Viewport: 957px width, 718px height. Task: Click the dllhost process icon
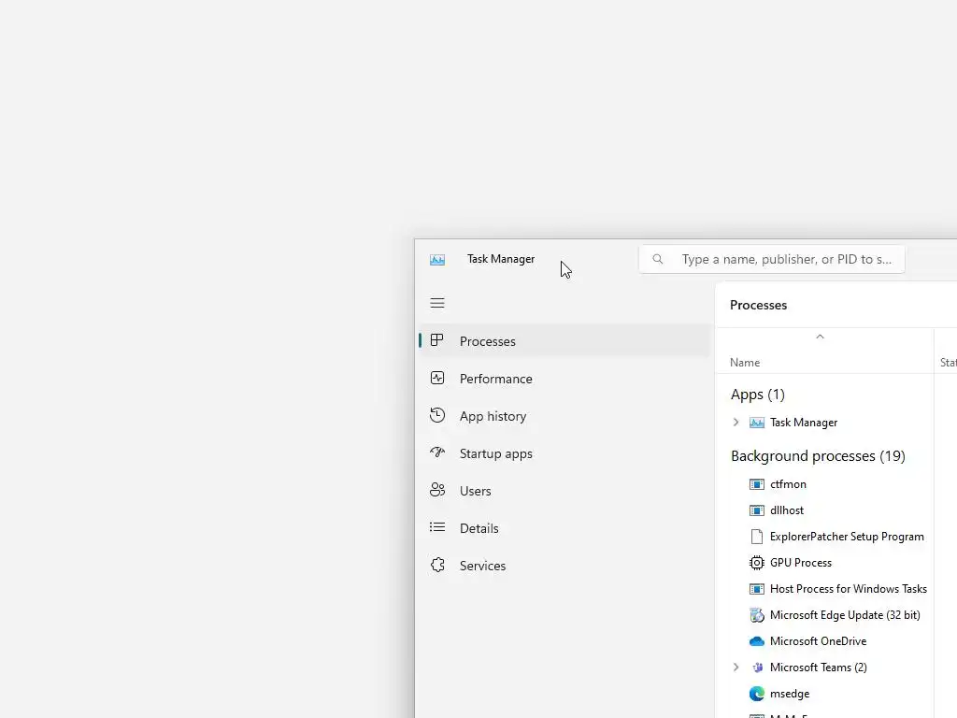coord(756,510)
